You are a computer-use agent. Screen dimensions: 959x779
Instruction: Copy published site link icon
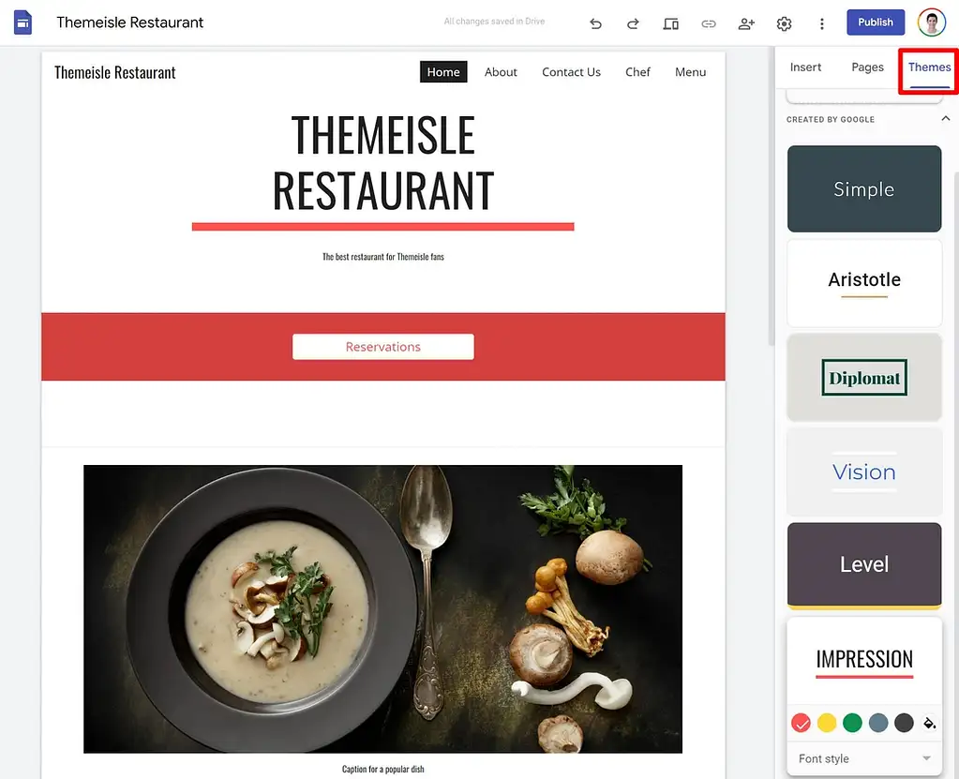click(709, 23)
